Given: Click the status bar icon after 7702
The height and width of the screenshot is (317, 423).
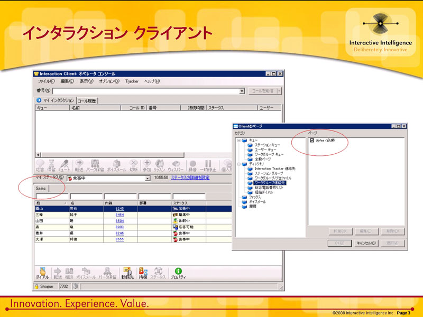Looking at the screenshot, I should point(75,286).
